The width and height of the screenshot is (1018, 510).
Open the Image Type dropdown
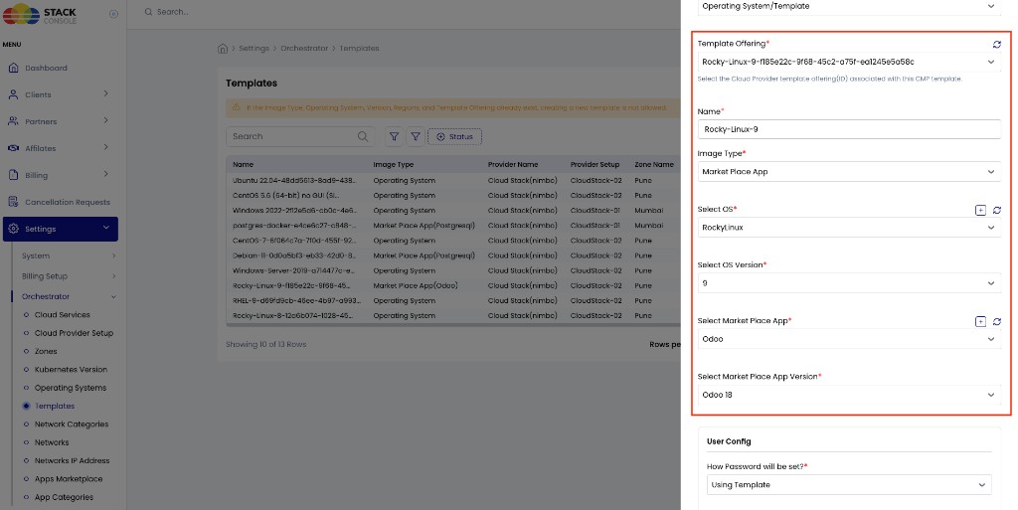(x=849, y=171)
